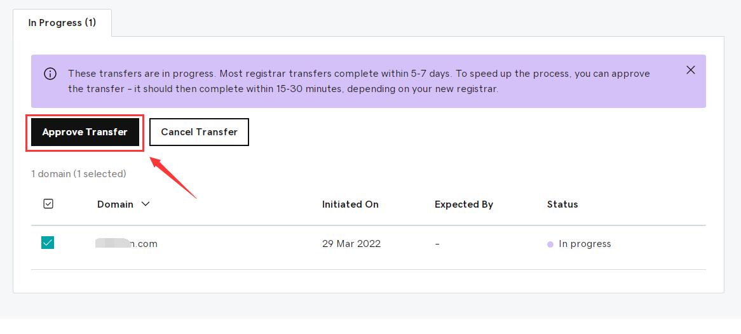This screenshot has height=334, width=741.
Task: Open the In Progress (1) tab
Action: [x=62, y=23]
